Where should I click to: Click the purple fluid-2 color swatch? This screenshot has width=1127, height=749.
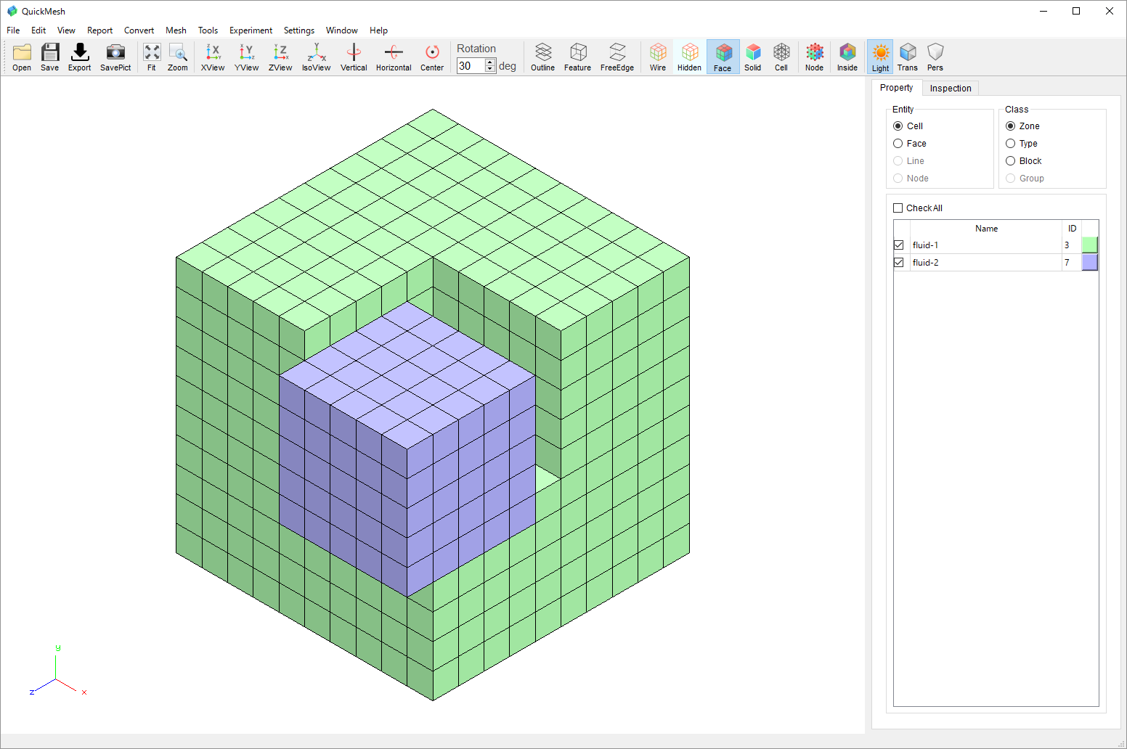coord(1090,263)
